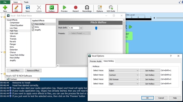183x102 pixels.
Task: Select Tremolo effect
Action: click(13, 39)
